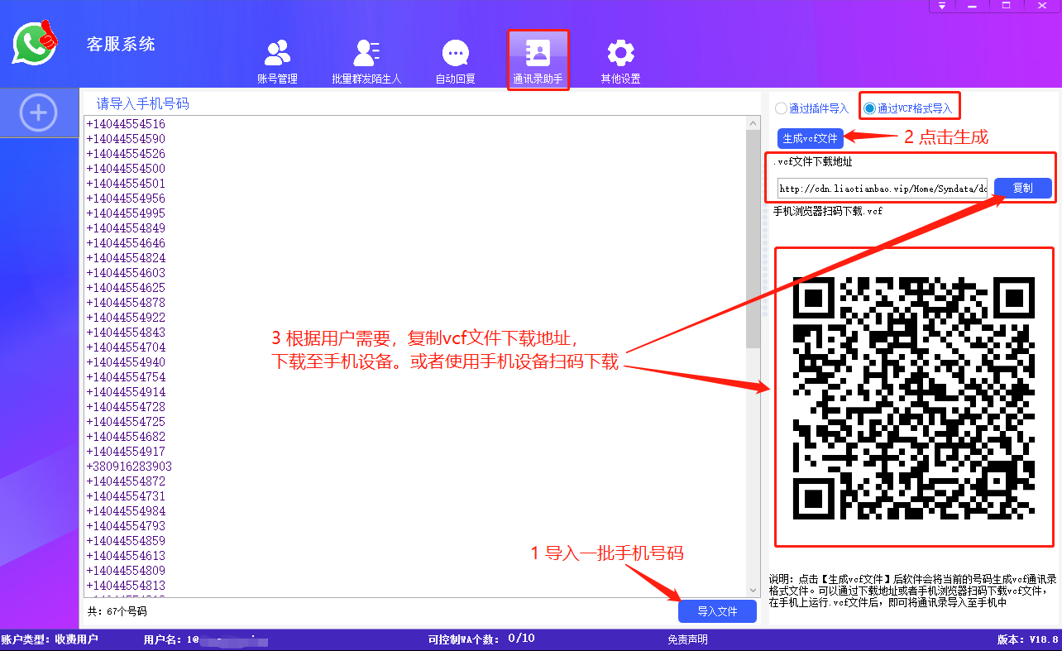Click the 复制 copy button
The image size is (1062, 651).
[1023, 188]
